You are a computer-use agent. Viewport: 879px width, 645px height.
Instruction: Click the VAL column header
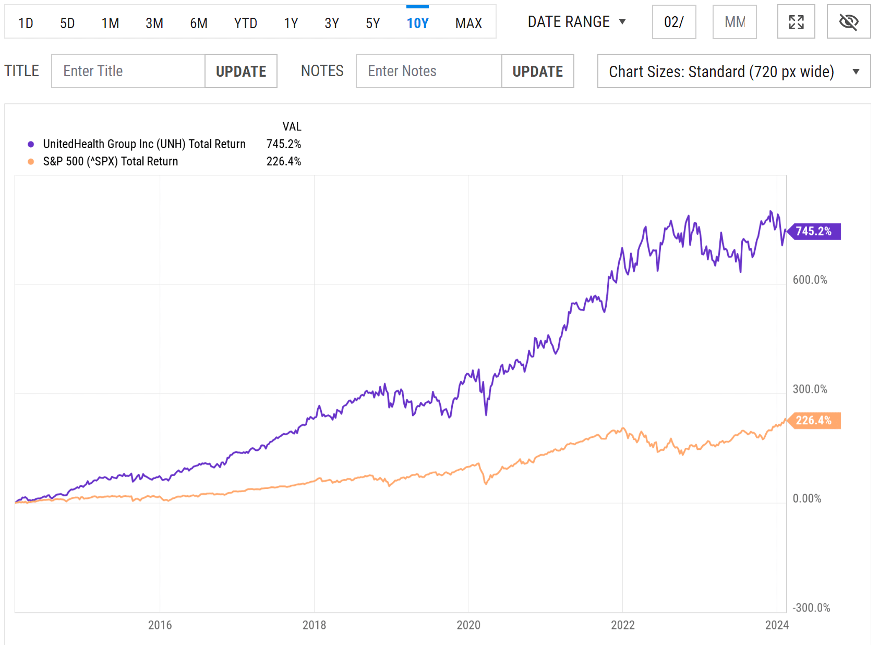pos(292,127)
